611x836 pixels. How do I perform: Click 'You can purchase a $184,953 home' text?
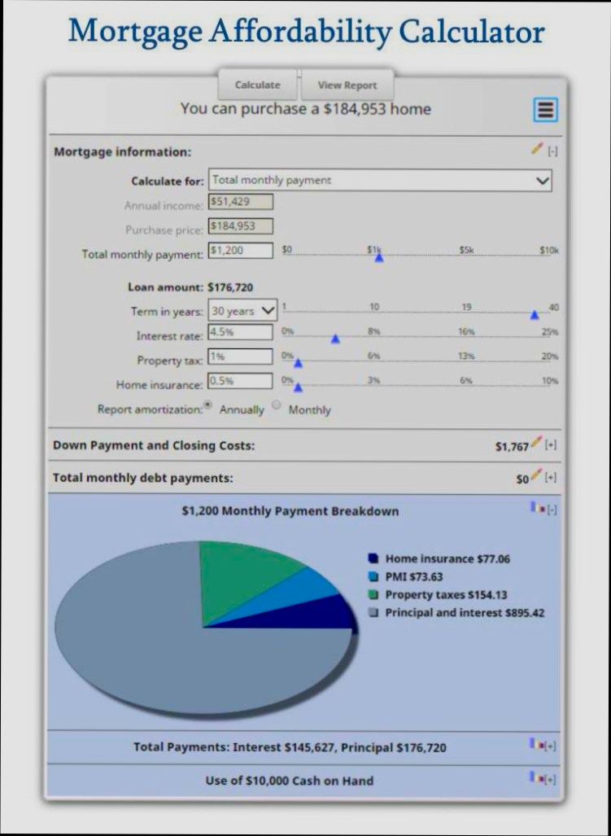pos(306,109)
